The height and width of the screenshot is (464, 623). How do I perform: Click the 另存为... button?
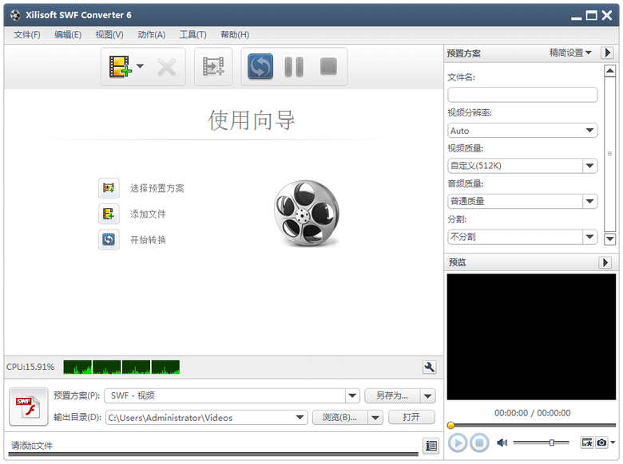coord(392,395)
